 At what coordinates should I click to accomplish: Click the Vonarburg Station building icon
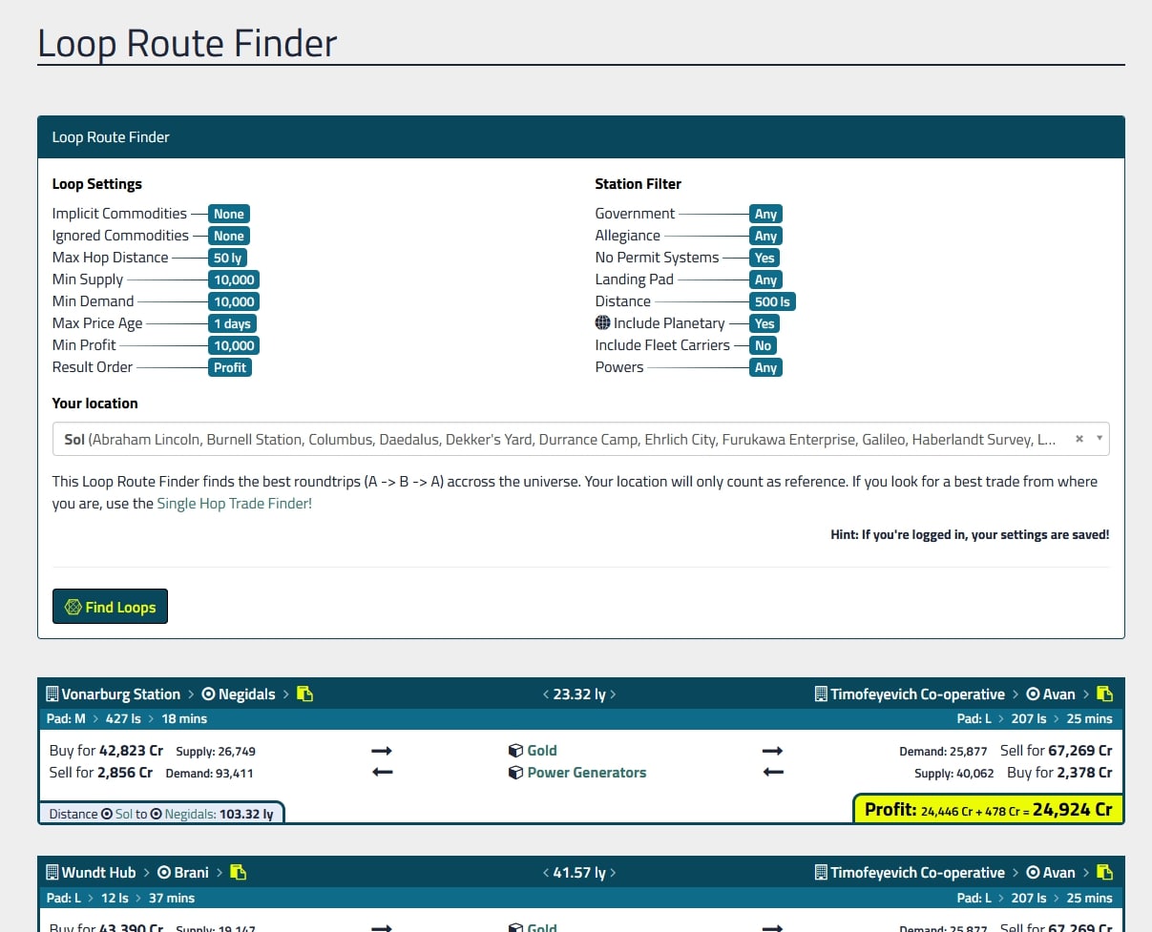52,694
